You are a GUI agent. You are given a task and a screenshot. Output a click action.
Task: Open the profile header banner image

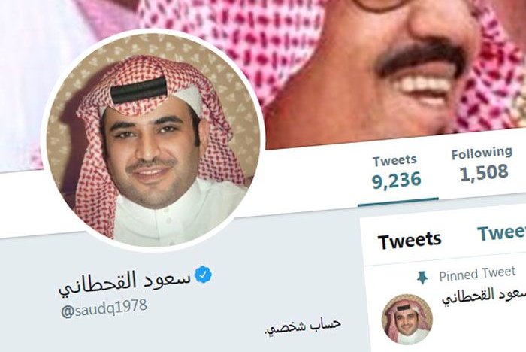[x=335, y=67]
